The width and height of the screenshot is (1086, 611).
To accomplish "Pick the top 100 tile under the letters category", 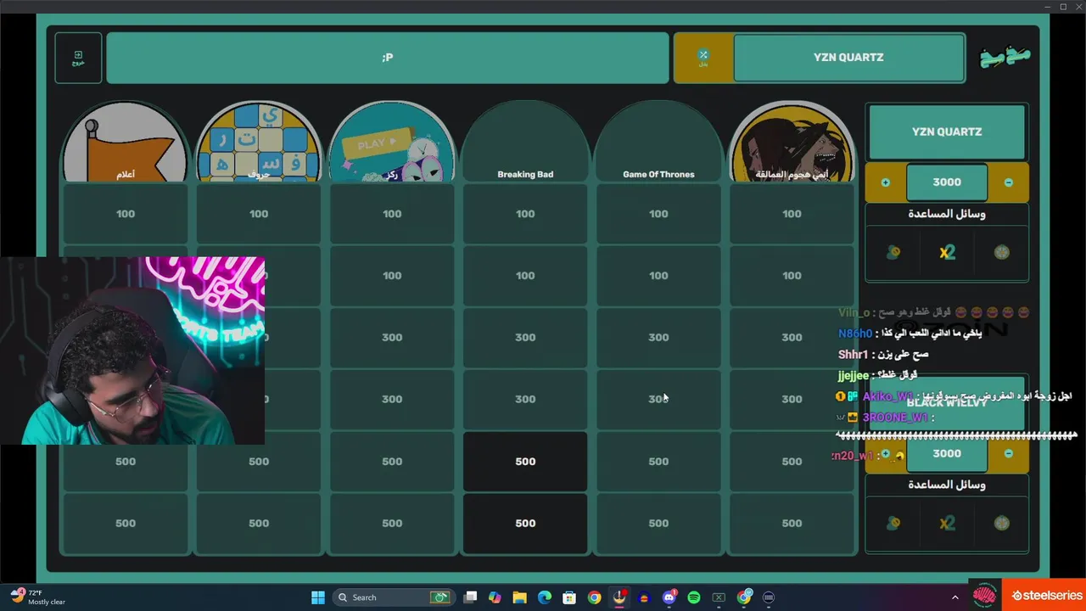I will tap(259, 214).
